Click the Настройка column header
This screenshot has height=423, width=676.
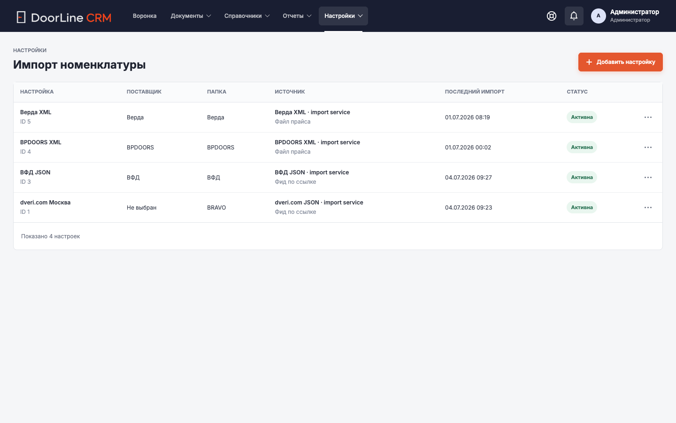point(37,92)
